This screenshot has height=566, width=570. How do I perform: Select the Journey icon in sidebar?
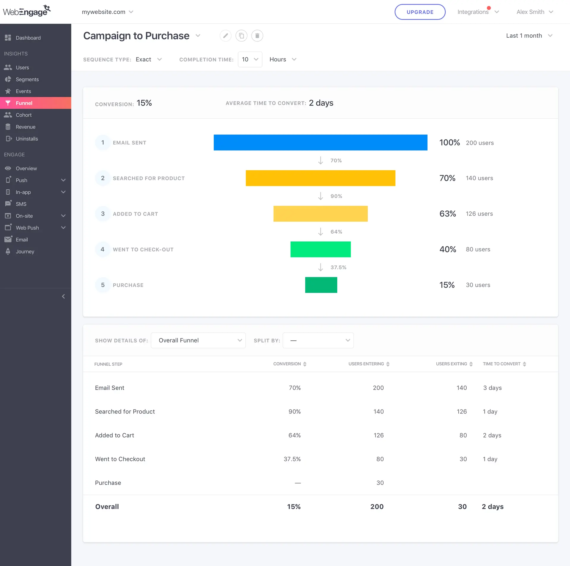coord(8,251)
